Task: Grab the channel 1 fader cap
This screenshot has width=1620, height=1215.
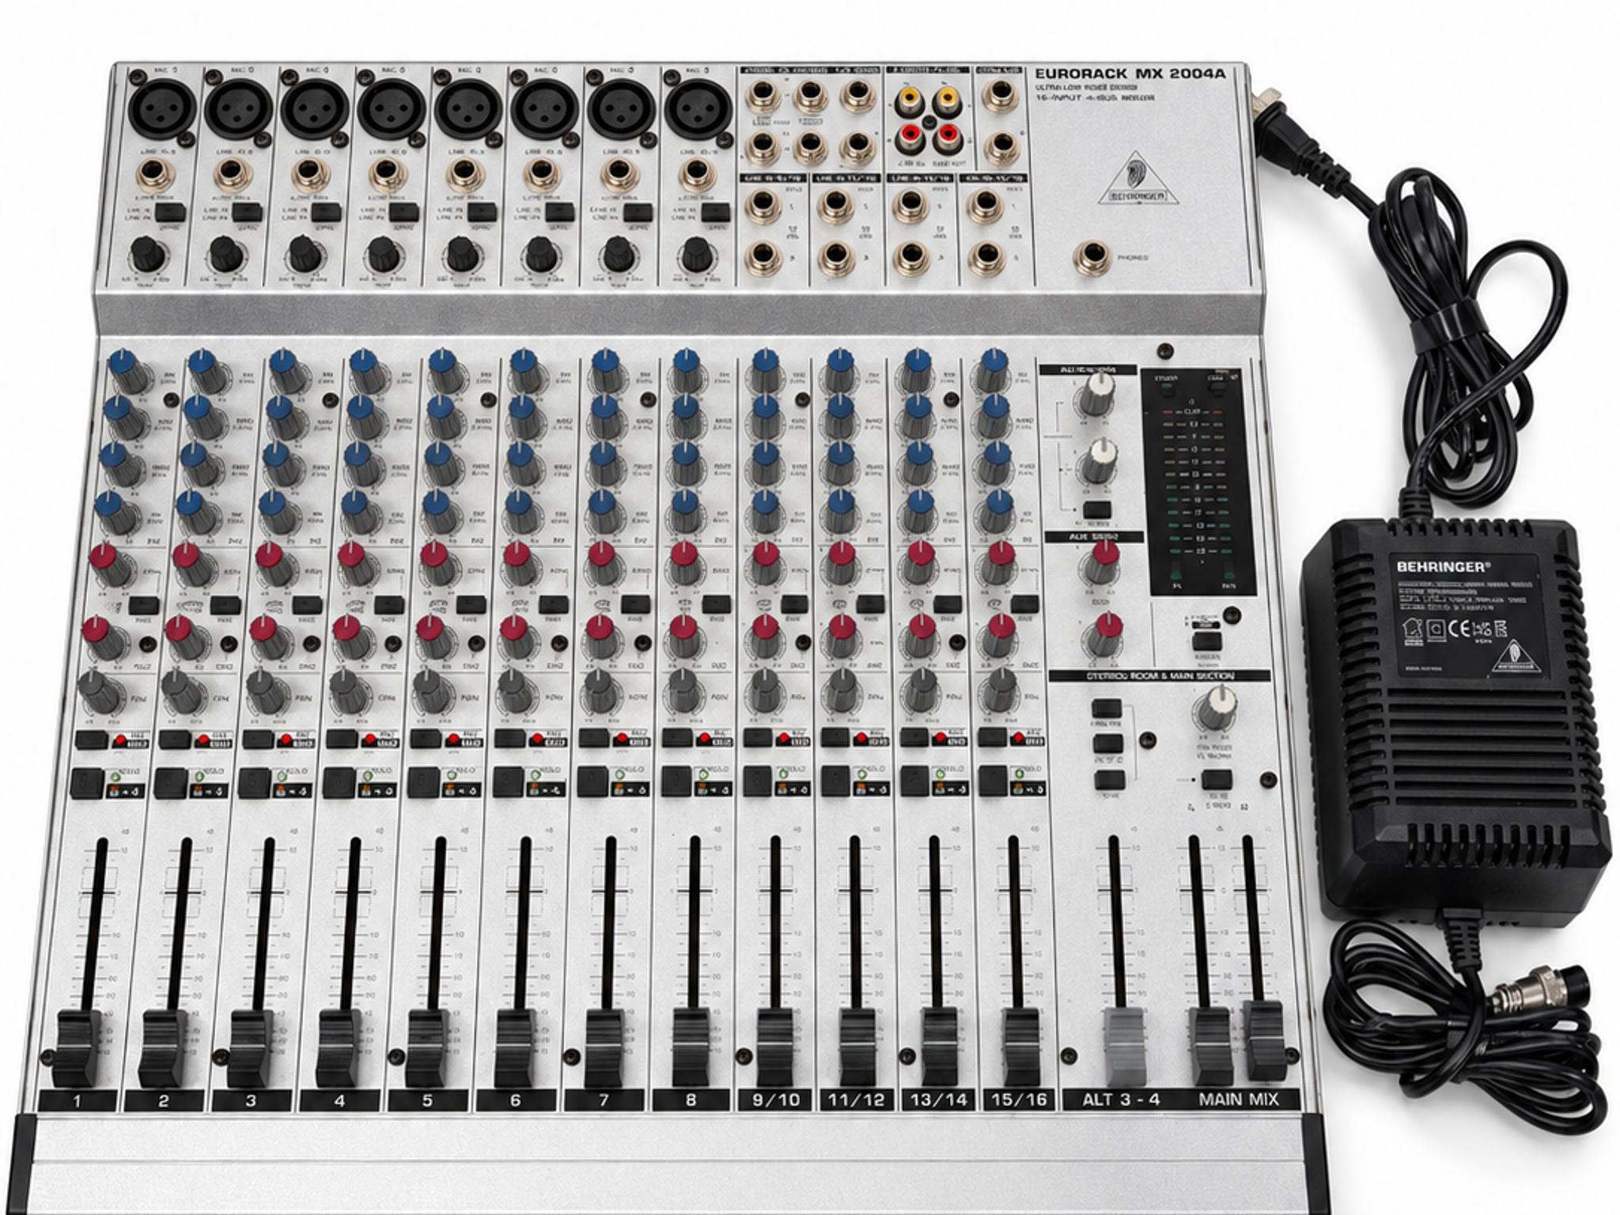Action: coord(78,1048)
